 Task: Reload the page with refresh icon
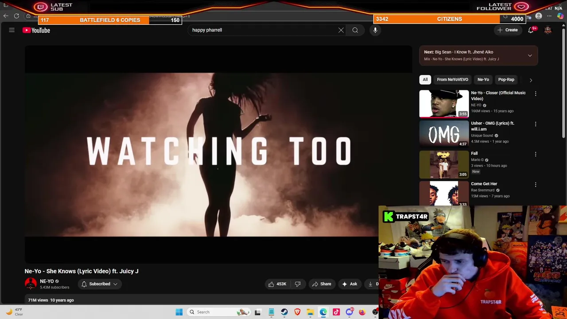coord(16,16)
